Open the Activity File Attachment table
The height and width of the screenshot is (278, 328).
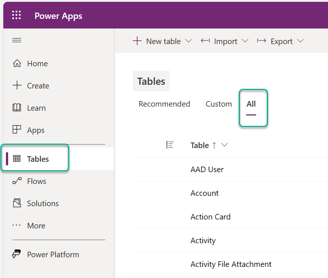pos(231,264)
